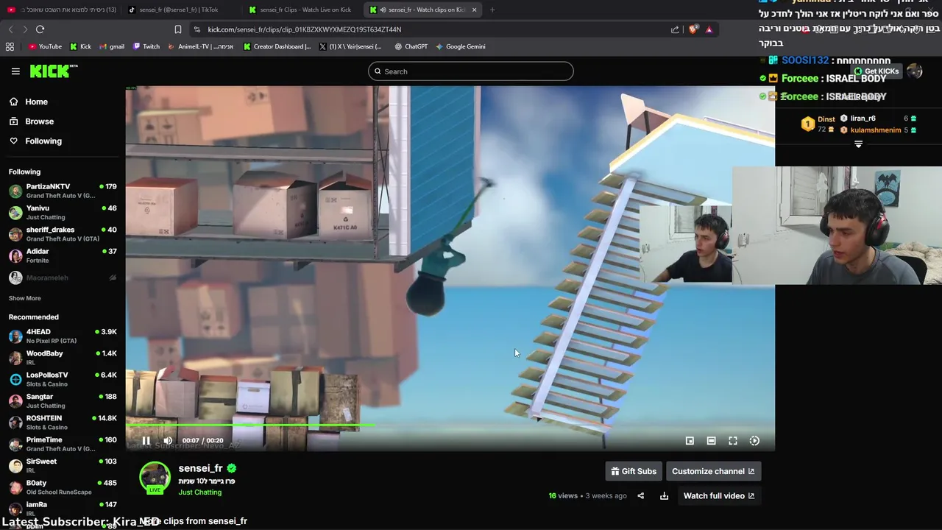The height and width of the screenshot is (530, 942).
Task: Open Brave Rewards triangle icon
Action: coord(709,29)
